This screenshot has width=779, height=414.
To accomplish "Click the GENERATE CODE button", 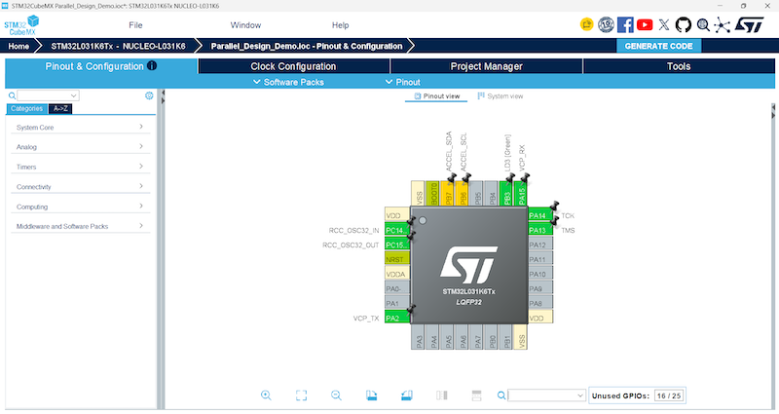I will click(x=659, y=46).
